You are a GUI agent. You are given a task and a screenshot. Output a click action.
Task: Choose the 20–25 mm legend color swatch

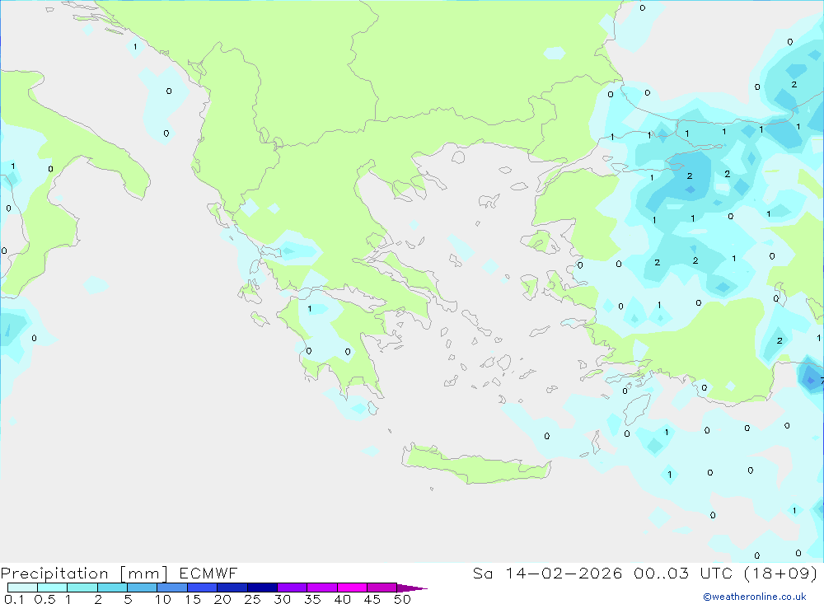tap(232, 588)
